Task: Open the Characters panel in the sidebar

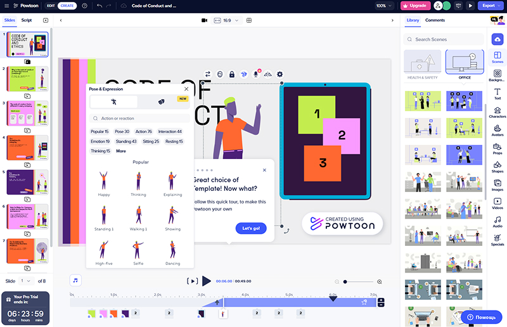Action: [x=497, y=112]
